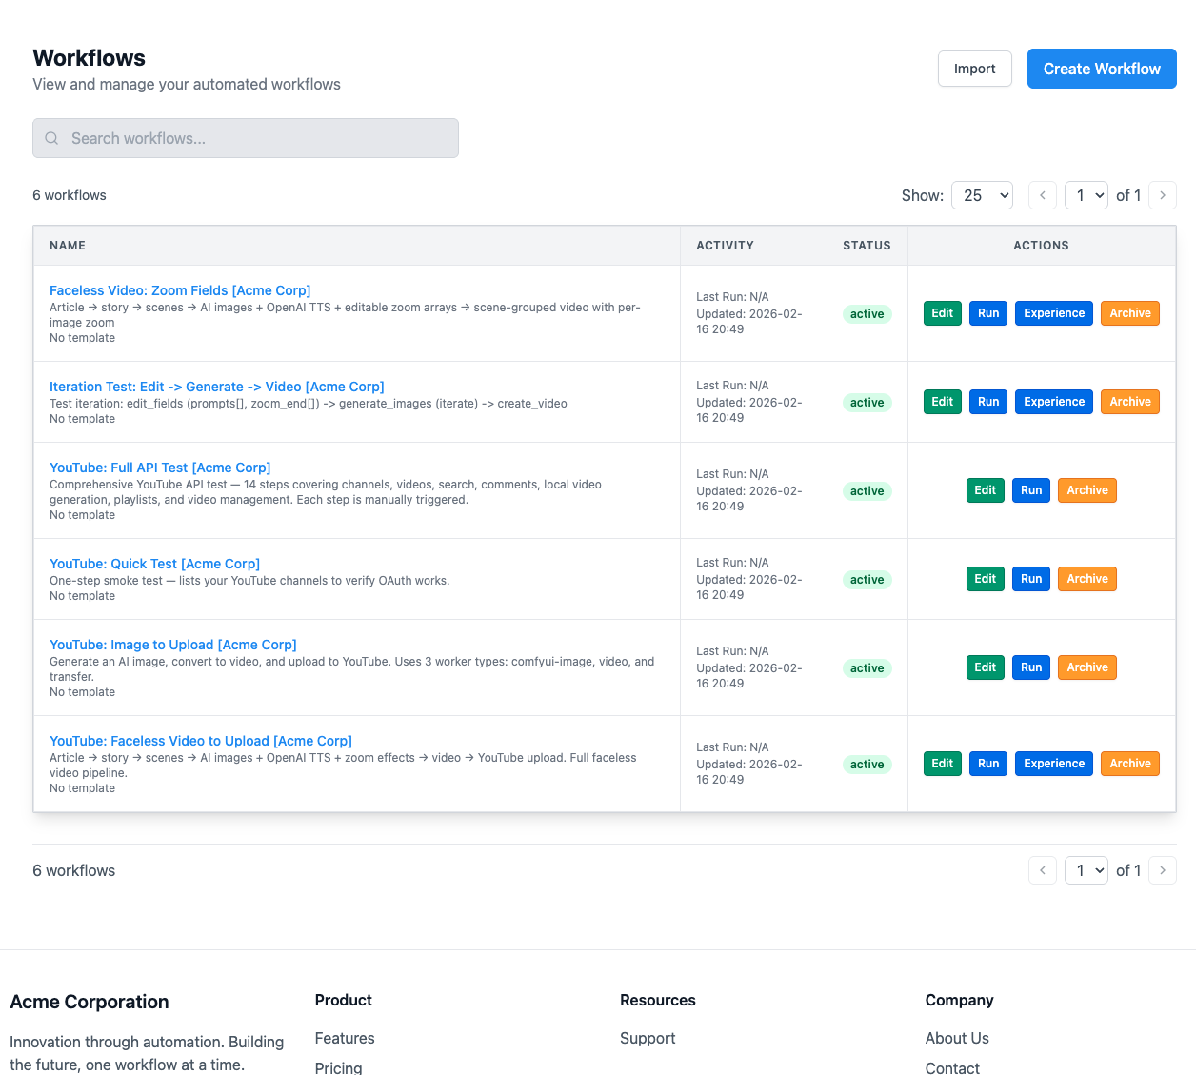Image resolution: width=1196 pixels, height=1075 pixels.
Task: Click the Create Workflow button
Action: pos(1102,69)
